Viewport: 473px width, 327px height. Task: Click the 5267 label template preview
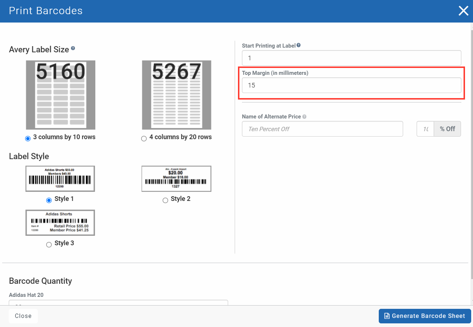(x=176, y=95)
